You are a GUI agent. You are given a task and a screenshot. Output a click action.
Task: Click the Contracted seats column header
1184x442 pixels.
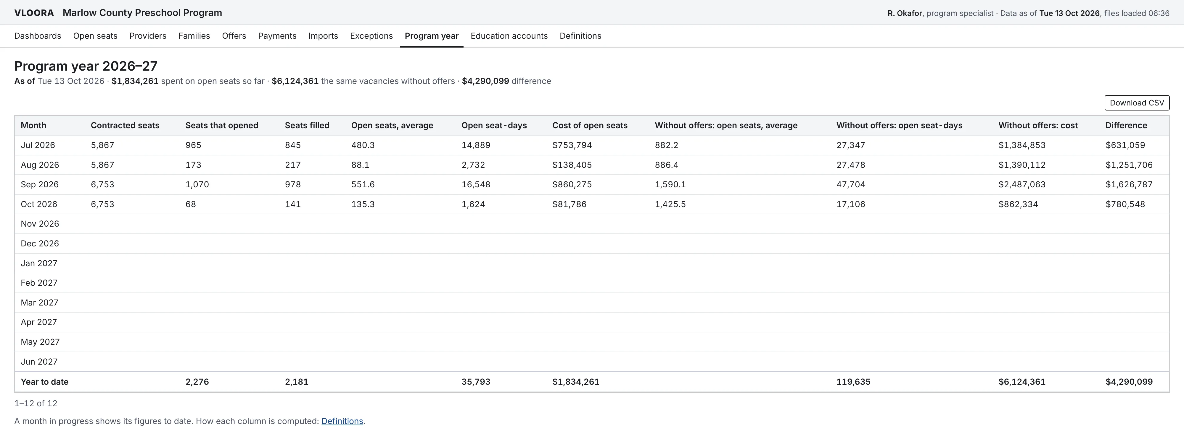(x=125, y=125)
